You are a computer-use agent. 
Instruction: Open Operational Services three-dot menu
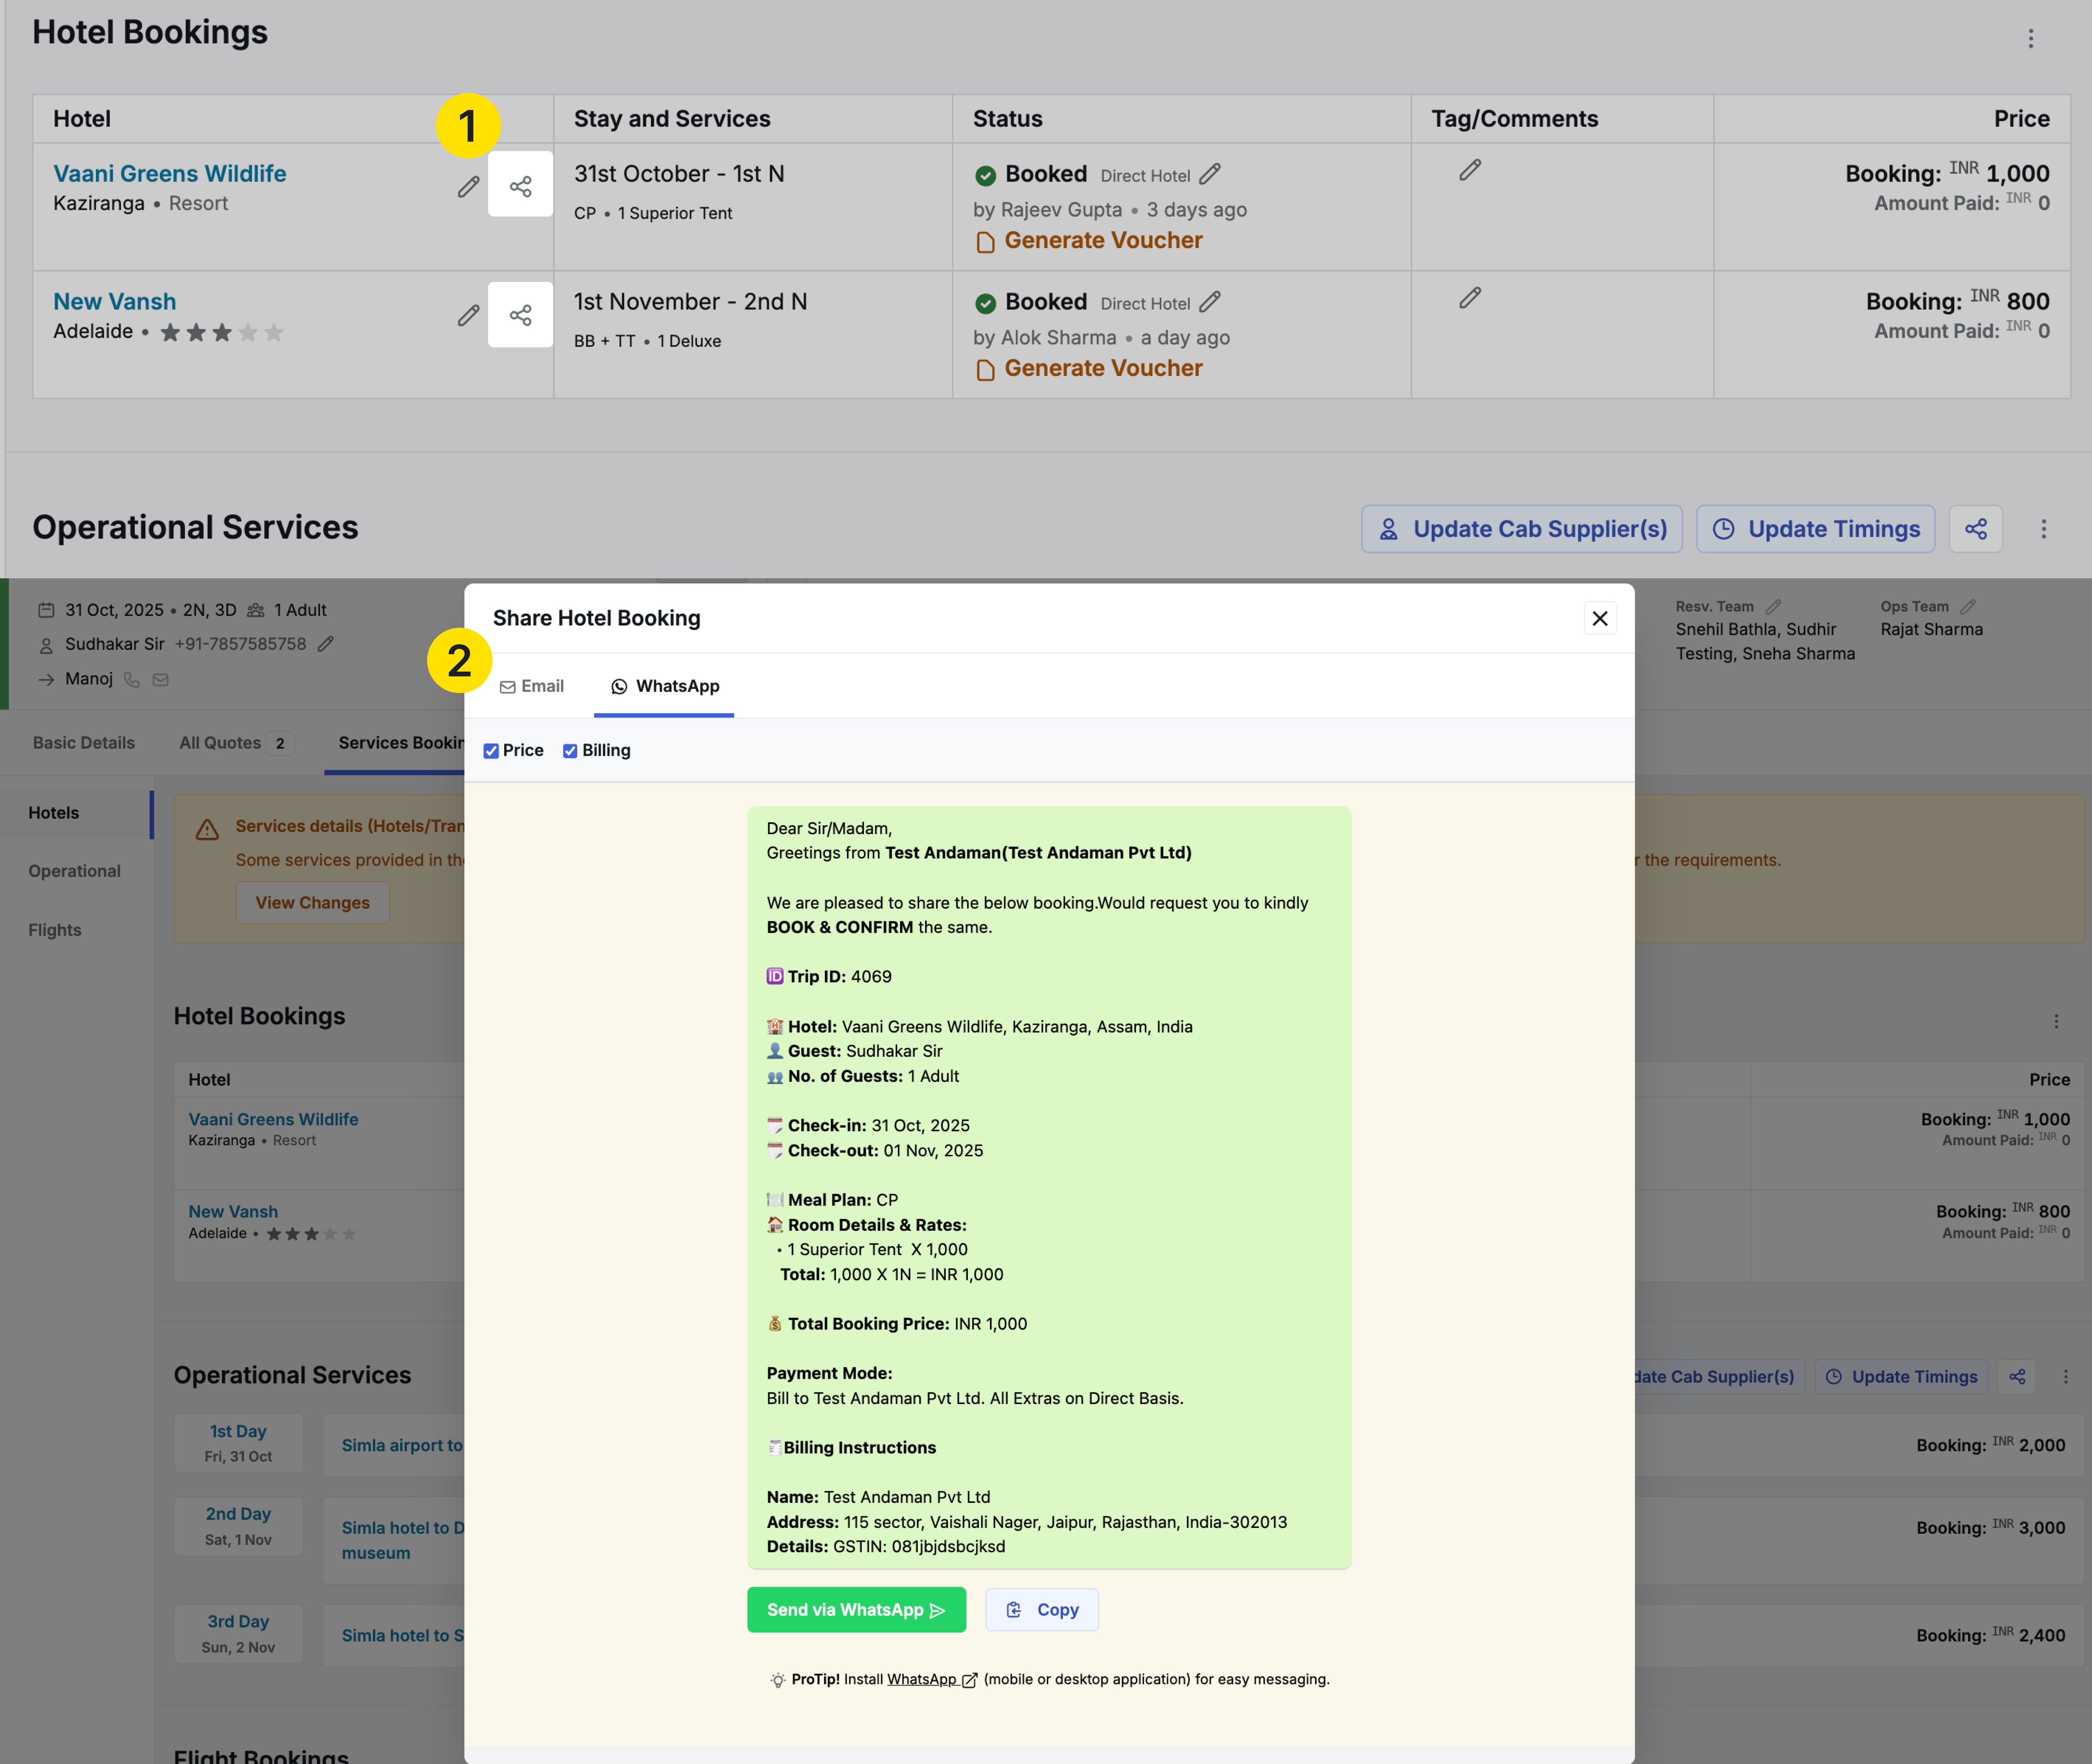pyautogui.click(x=2043, y=529)
